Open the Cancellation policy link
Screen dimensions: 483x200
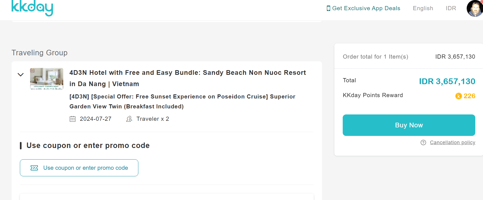click(452, 143)
